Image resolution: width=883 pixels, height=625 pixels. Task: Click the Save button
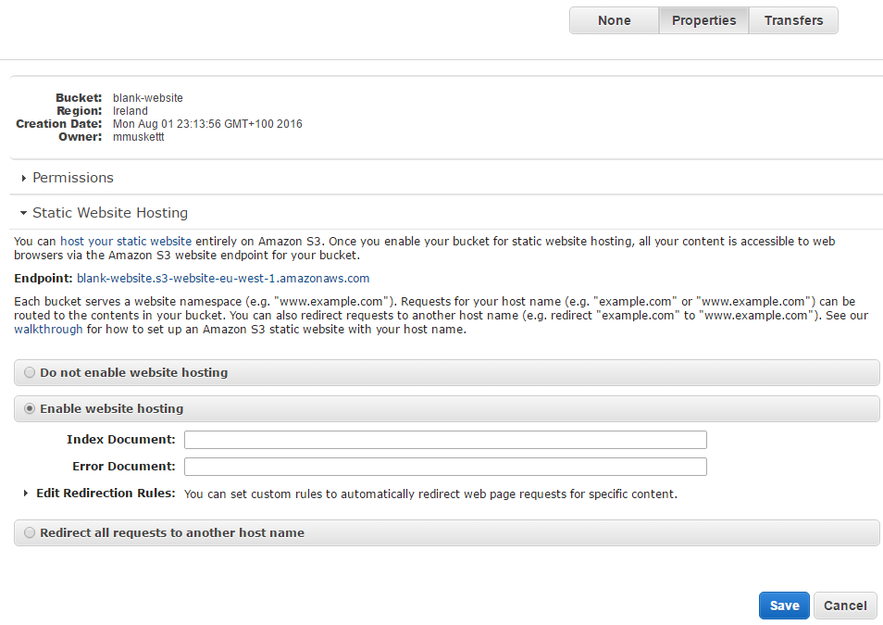pos(784,606)
